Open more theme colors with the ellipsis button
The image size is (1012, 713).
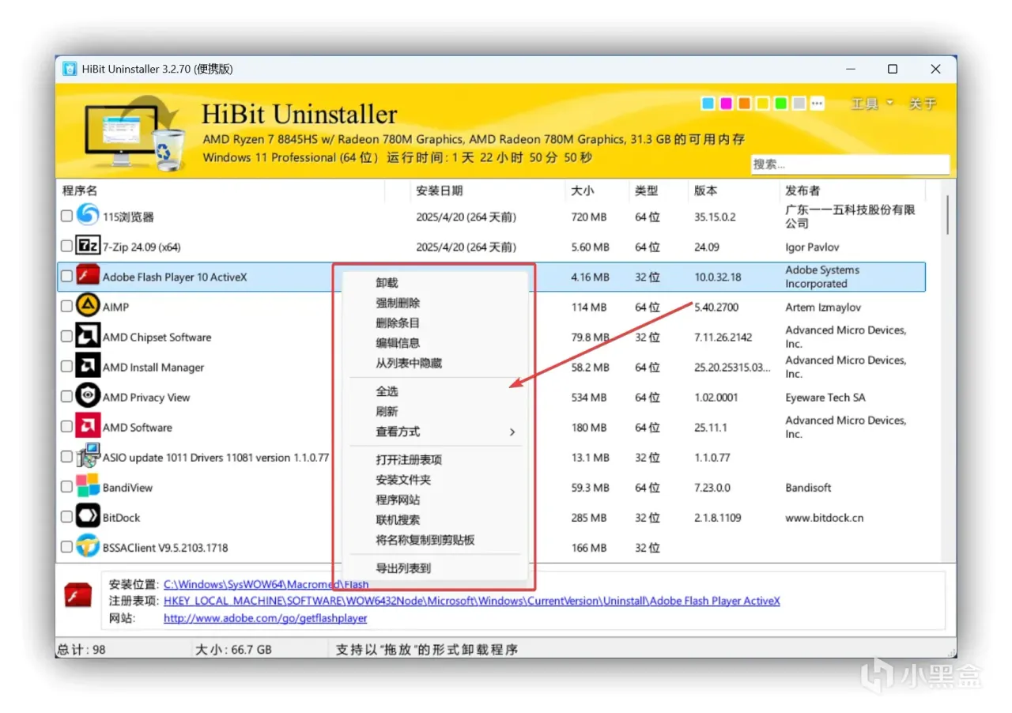coord(817,104)
